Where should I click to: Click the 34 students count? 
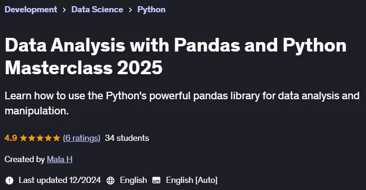[127, 138]
